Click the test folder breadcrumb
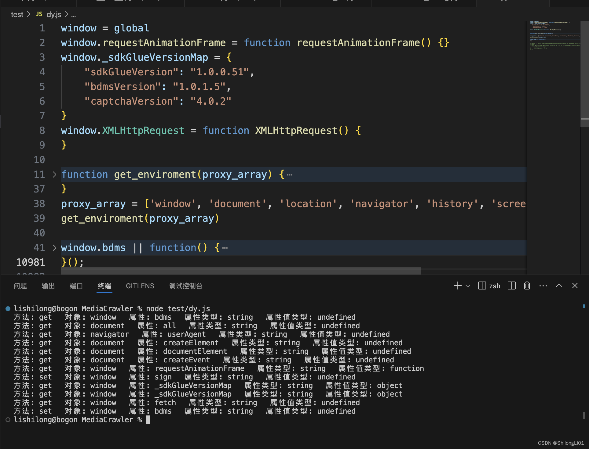 17,14
